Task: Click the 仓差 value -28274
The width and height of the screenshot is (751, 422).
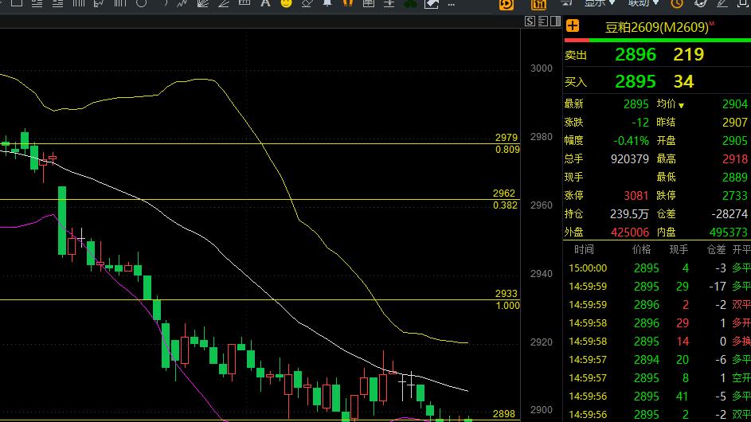Action: tap(730, 214)
